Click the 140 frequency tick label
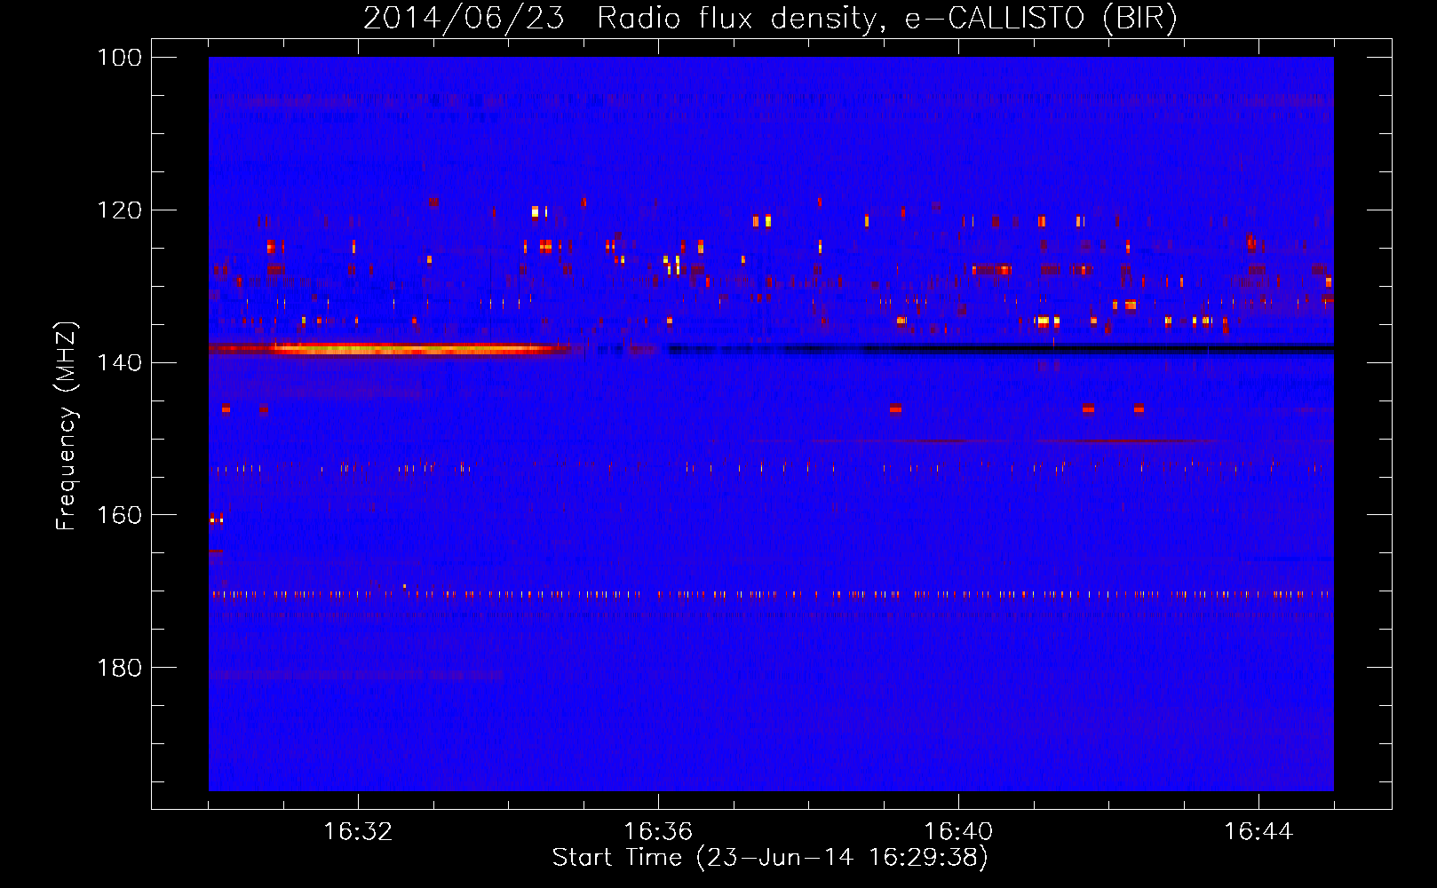The image size is (1437, 888). coord(119,362)
